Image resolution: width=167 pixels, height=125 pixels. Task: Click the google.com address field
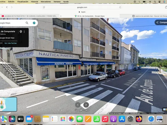click(x=82, y=7)
